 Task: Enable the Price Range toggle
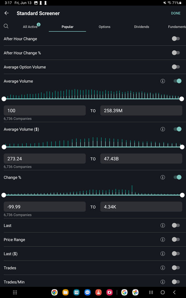tap(176, 239)
